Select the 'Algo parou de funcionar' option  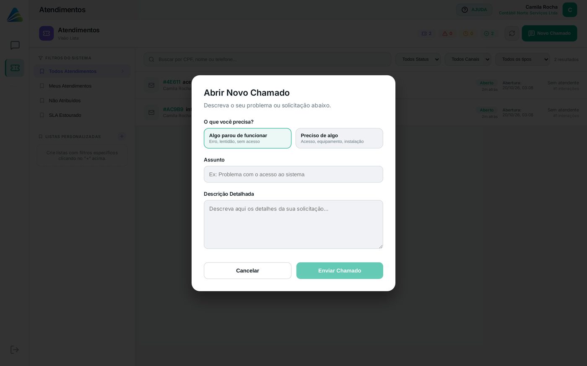(x=247, y=138)
